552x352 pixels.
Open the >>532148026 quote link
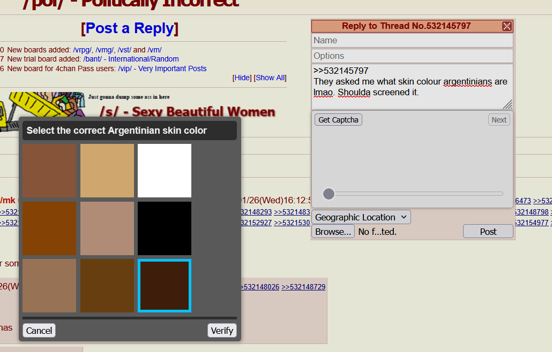click(x=260, y=287)
